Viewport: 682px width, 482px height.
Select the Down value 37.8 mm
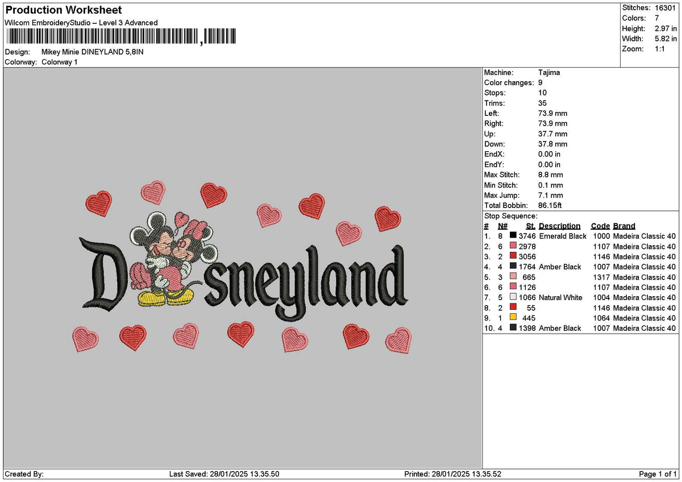pyautogui.click(x=552, y=144)
